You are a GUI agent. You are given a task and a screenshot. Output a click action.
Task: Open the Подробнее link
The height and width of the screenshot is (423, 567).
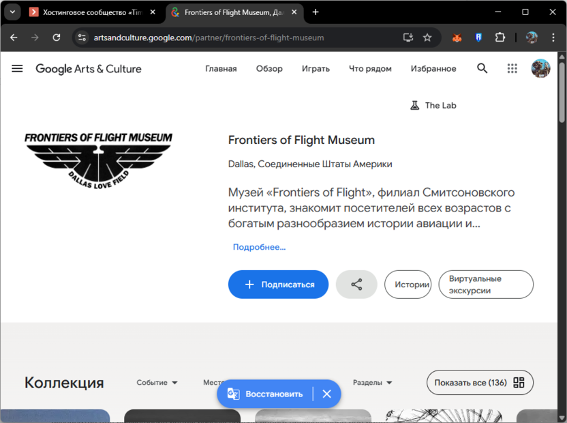(259, 247)
